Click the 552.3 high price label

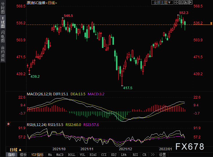(x=184, y=13)
